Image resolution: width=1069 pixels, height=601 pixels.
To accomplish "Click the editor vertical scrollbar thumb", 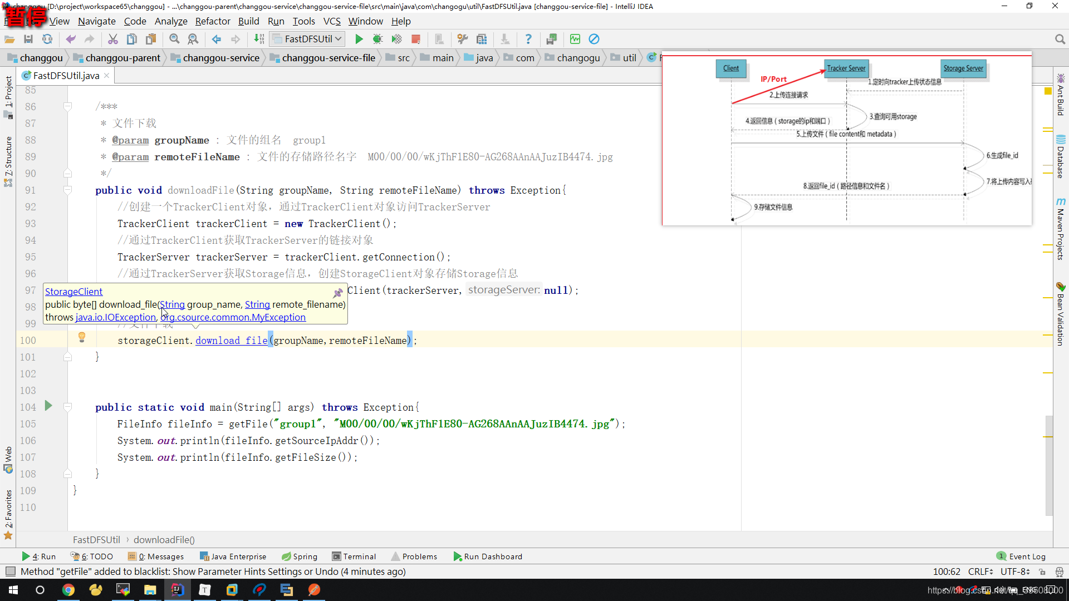I will 1049,465.
